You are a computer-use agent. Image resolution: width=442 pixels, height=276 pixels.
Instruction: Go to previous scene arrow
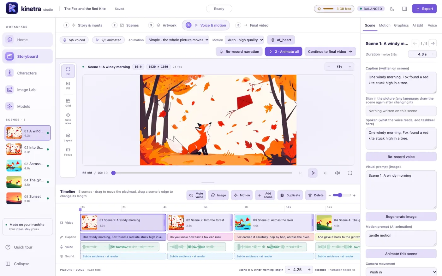(x=415, y=43)
